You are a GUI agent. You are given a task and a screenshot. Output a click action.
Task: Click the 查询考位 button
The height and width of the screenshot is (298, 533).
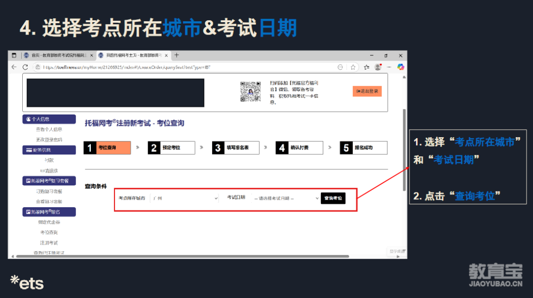click(333, 198)
